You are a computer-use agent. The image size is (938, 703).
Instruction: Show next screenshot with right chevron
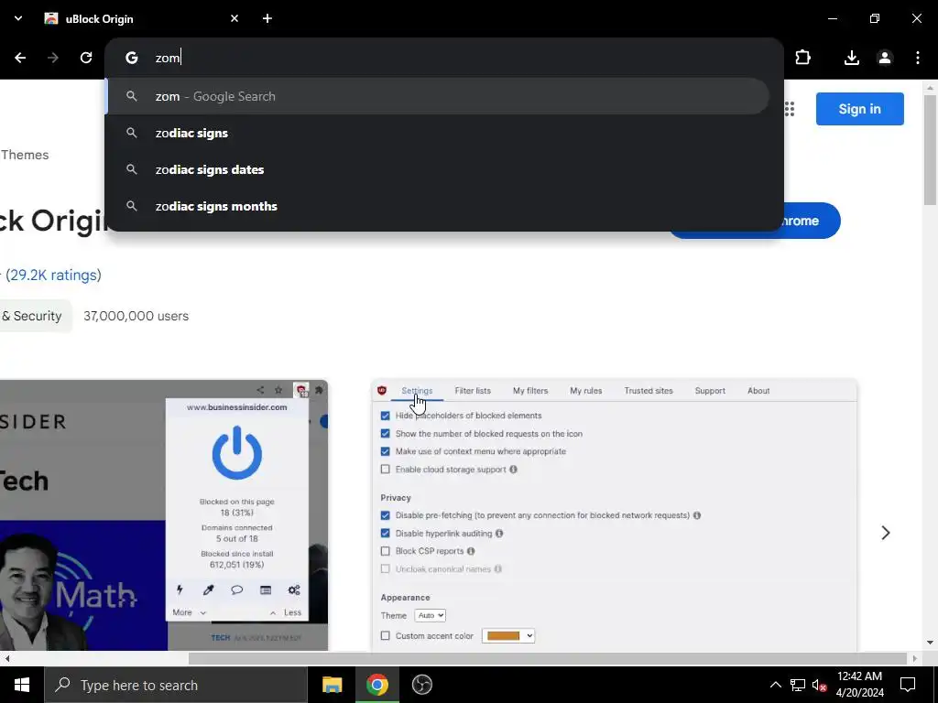tap(886, 533)
